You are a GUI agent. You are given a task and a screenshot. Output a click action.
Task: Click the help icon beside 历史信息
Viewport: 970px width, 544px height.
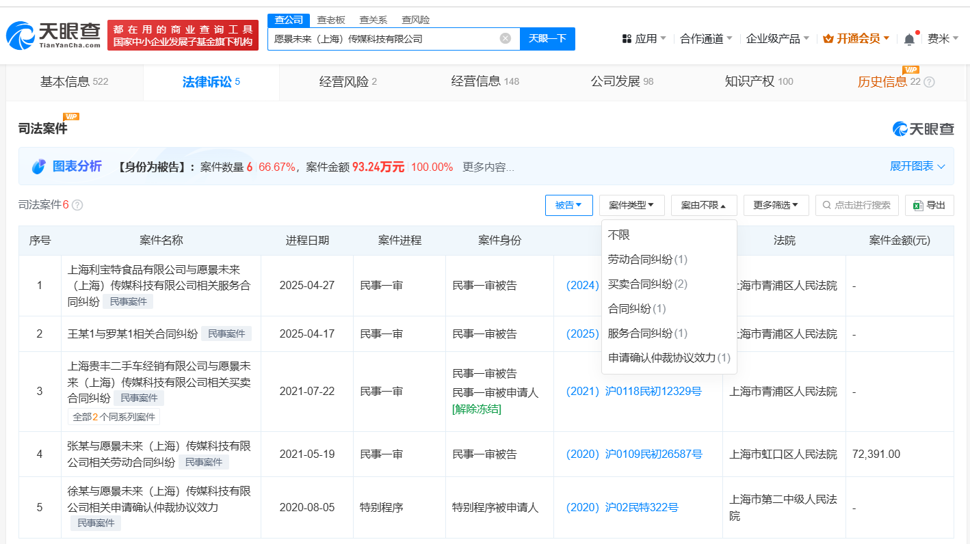pyautogui.click(x=929, y=82)
